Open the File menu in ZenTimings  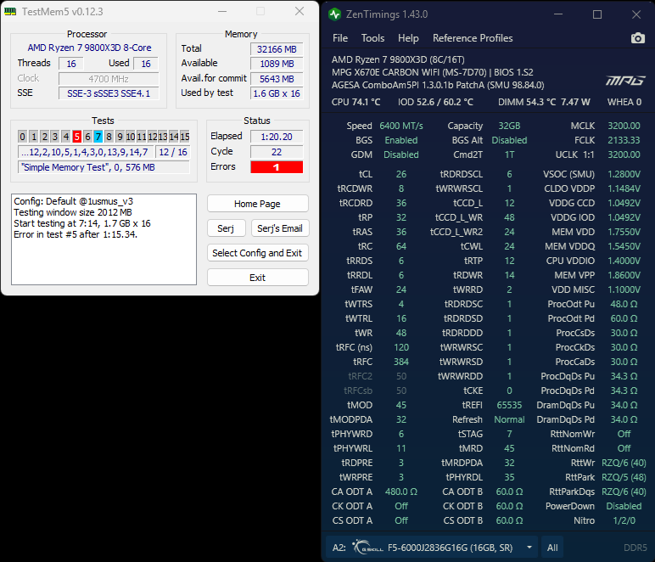pos(340,38)
